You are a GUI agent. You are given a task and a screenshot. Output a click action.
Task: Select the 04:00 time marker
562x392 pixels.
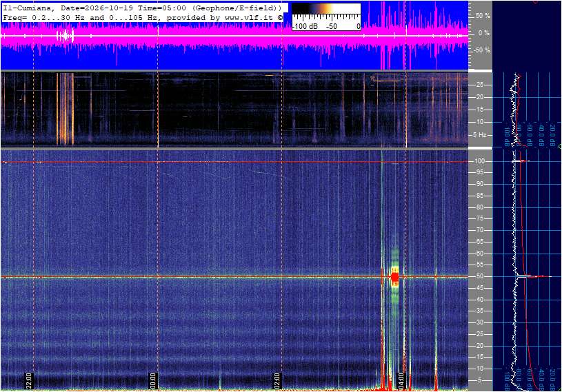coord(401,381)
